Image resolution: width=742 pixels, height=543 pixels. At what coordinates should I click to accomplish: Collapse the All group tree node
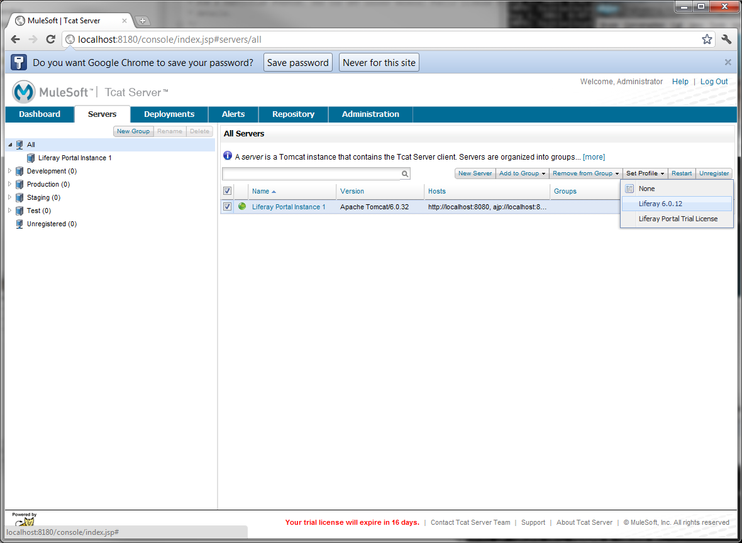(11, 145)
